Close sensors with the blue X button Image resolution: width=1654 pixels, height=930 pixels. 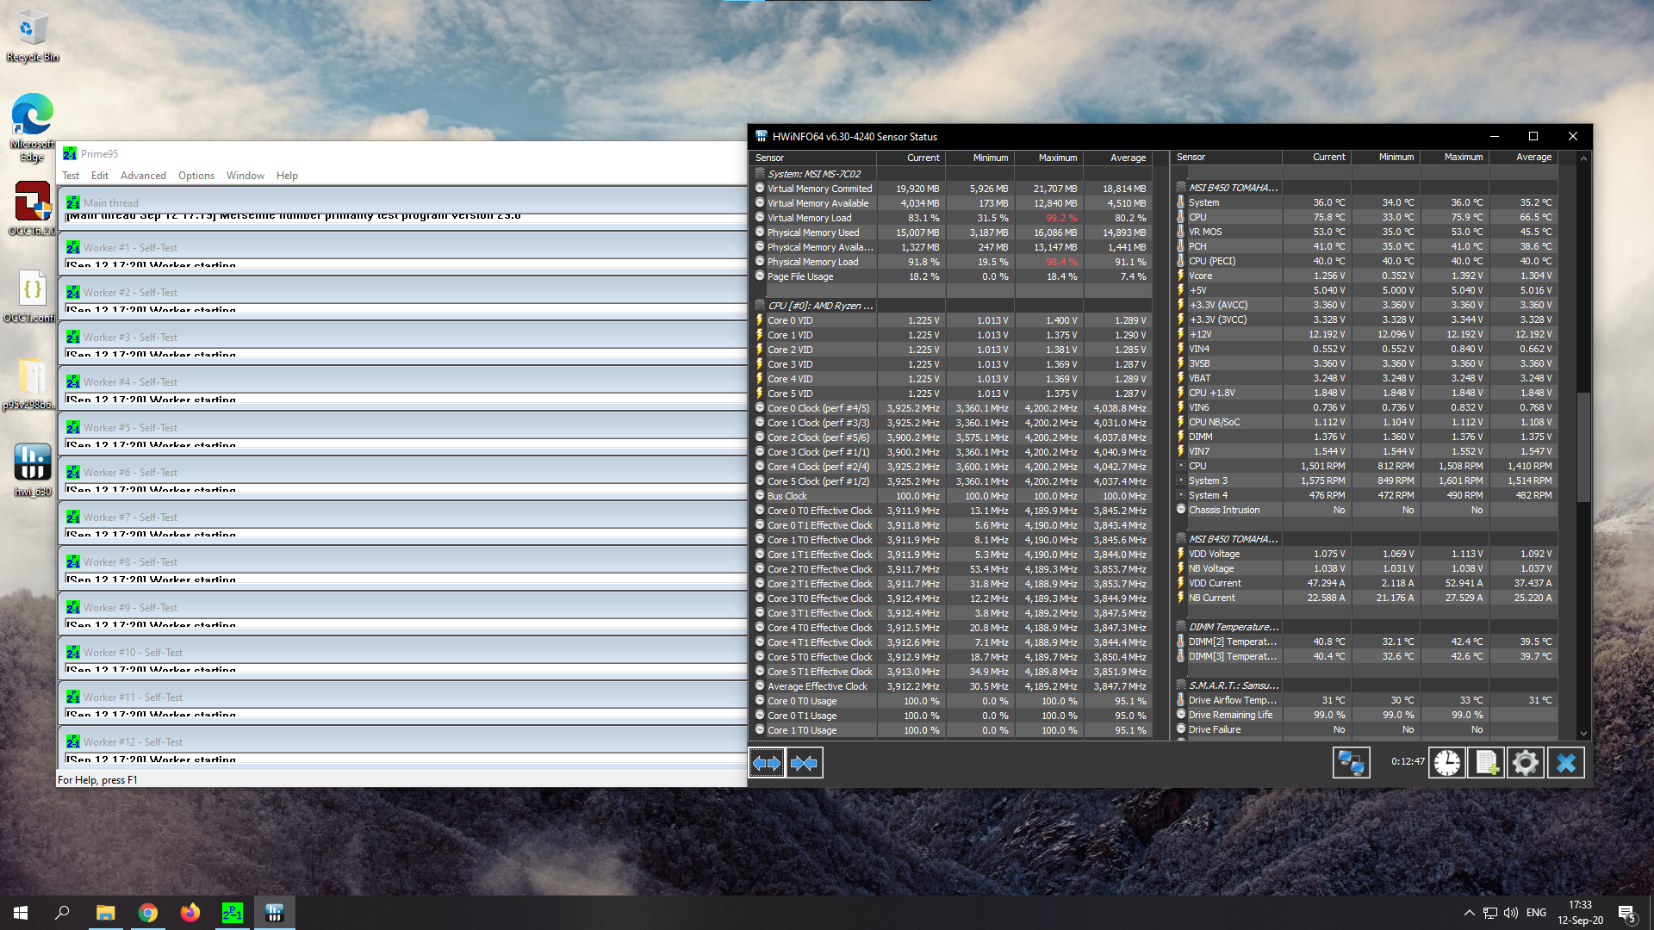click(x=1566, y=763)
